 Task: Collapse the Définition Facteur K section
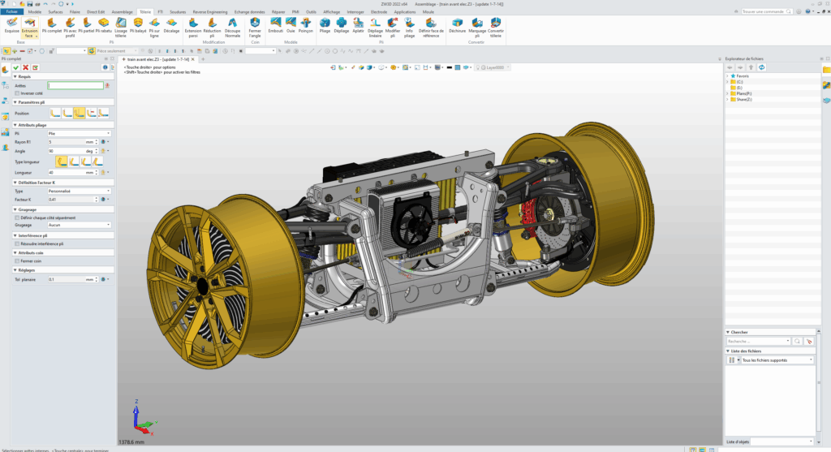click(x=15, y=183)
